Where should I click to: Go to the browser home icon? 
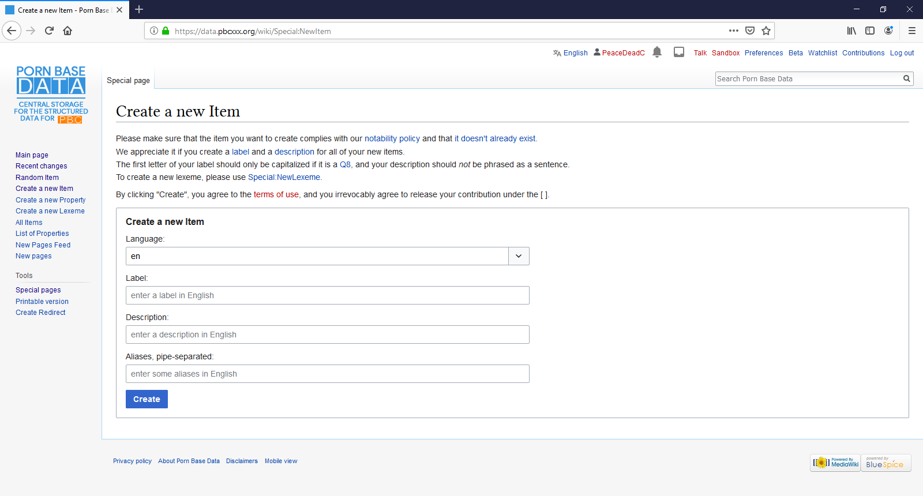coord(67,31)
